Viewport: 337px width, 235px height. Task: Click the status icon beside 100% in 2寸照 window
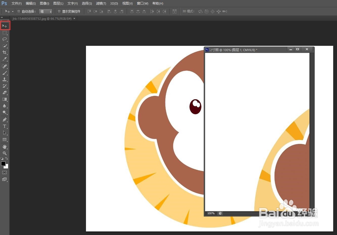coord(220,213)
